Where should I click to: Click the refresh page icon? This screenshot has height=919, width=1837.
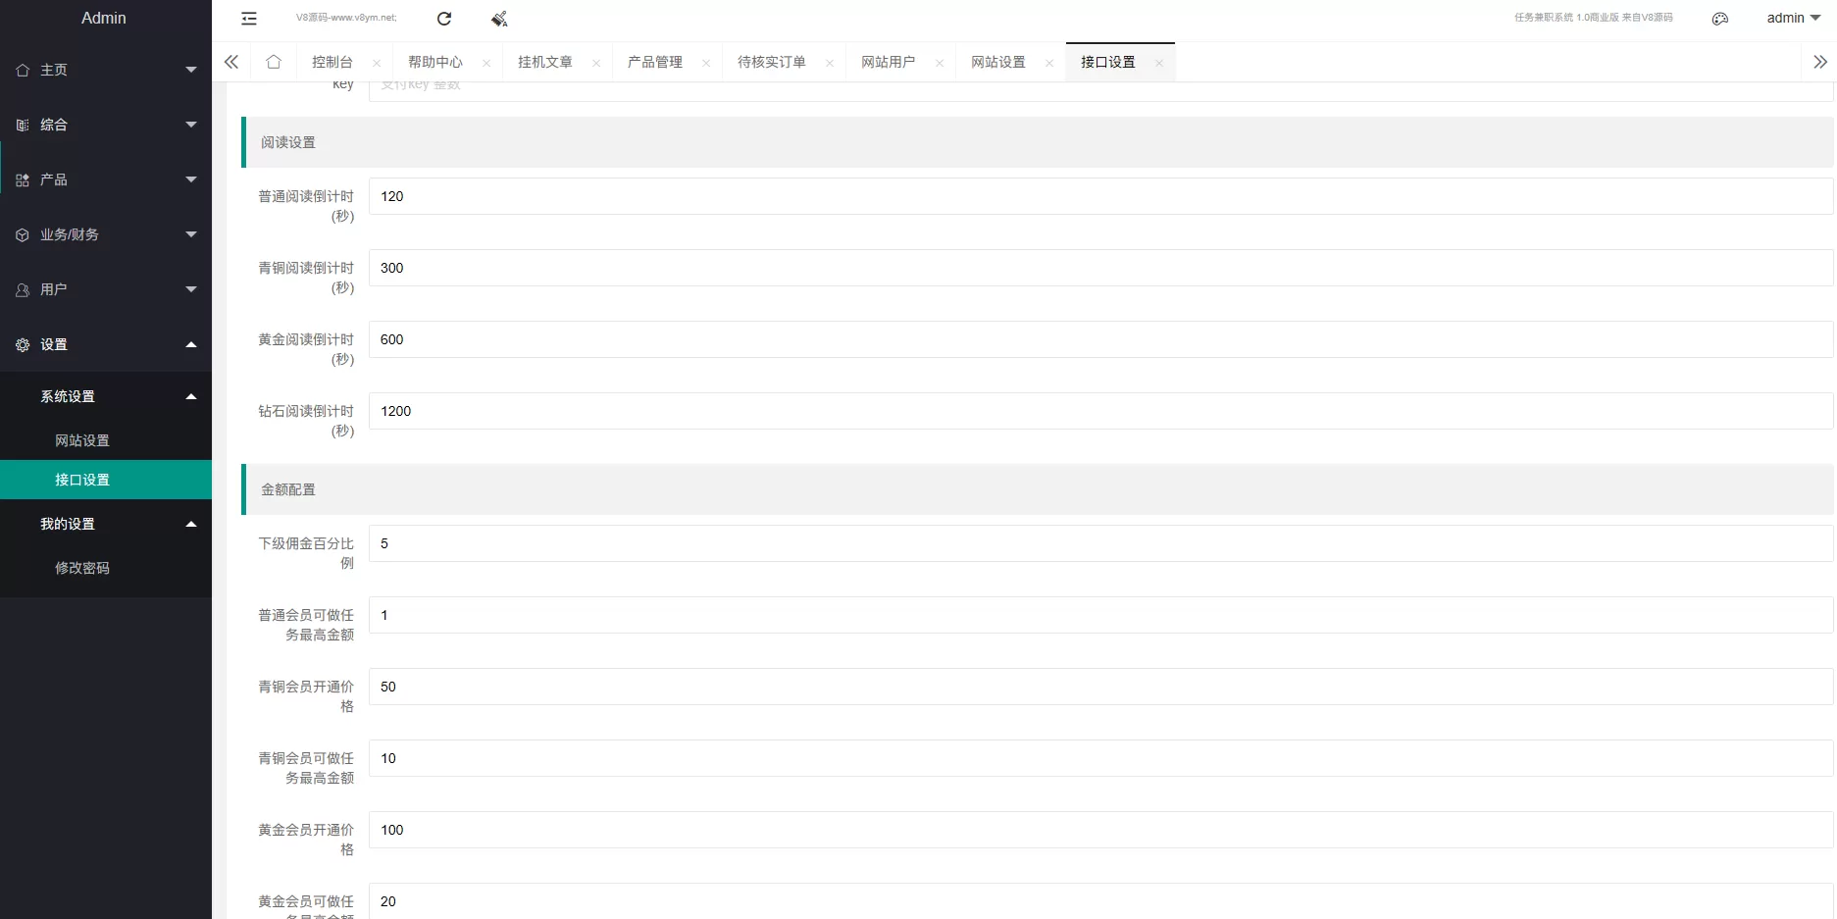tap(444, 19)
